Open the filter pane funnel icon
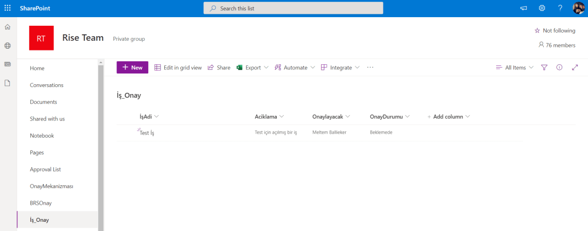The height and width of the screenshot is (231, 588). click(x=544, y=68)
